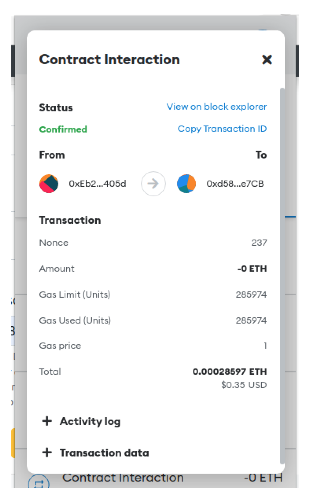Click sender address 0xEb2...405d
The height and width of the screenshot is (500, 312).
pos(98,184)
